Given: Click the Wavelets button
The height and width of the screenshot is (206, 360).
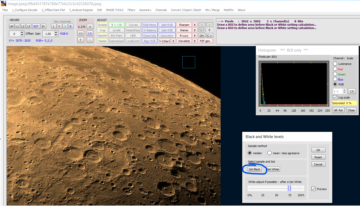Looking at the screenshot, I should pos(184,41).
